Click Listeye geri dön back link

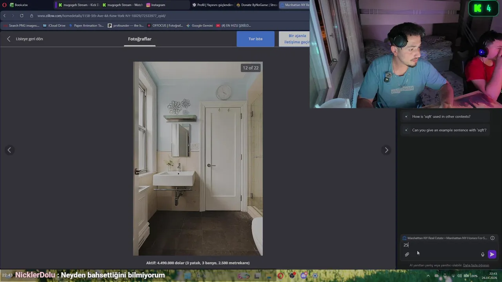point(25,39)
